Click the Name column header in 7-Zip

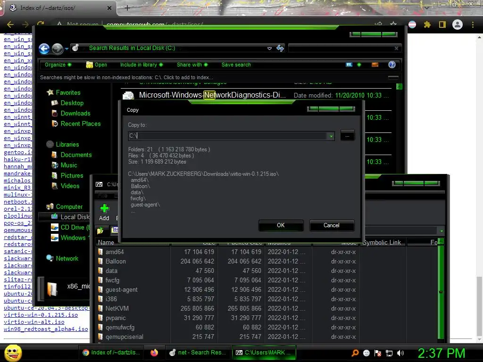tap(133, 243)
